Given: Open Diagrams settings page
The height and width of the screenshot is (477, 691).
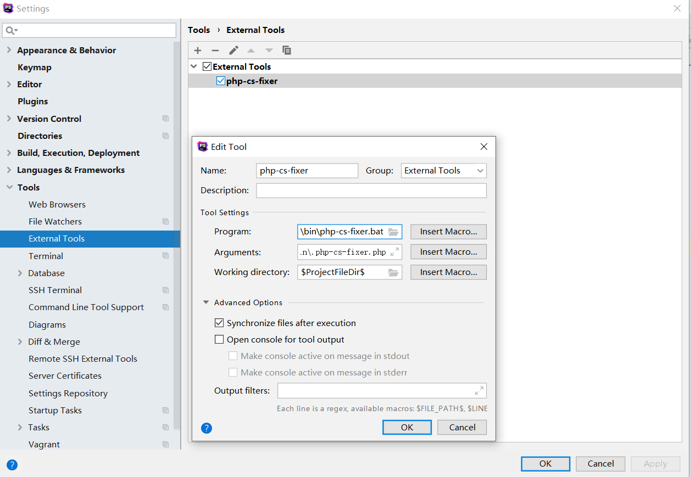Looking at the screenshot, I should point(47,324).
